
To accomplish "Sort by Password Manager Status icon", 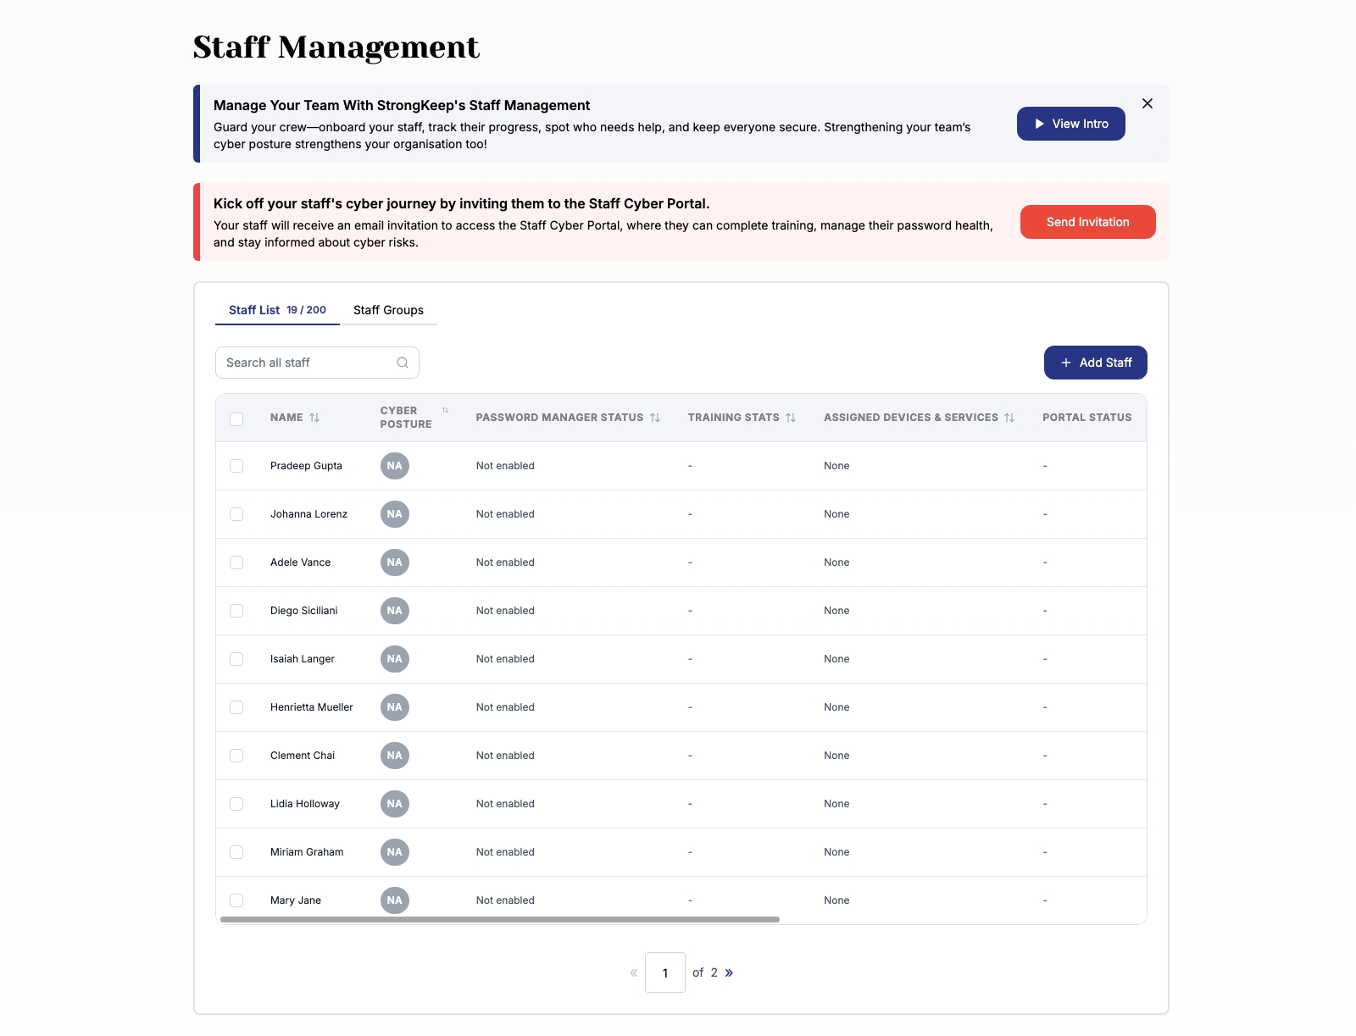I will (x=655, y=418).
